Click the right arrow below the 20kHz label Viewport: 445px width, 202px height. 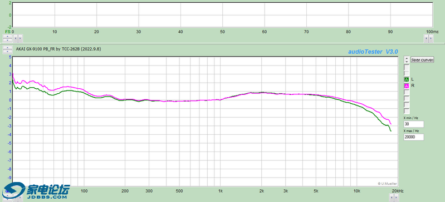pyautogui.click(x=396, y=198)
